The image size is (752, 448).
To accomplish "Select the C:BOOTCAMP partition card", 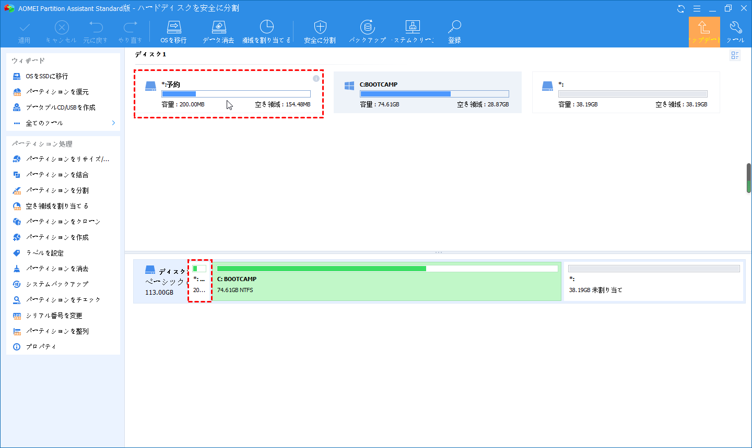I will [x=428, y=92].
